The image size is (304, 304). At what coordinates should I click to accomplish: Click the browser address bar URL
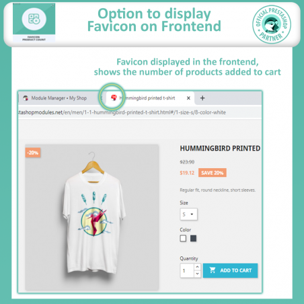122,112
